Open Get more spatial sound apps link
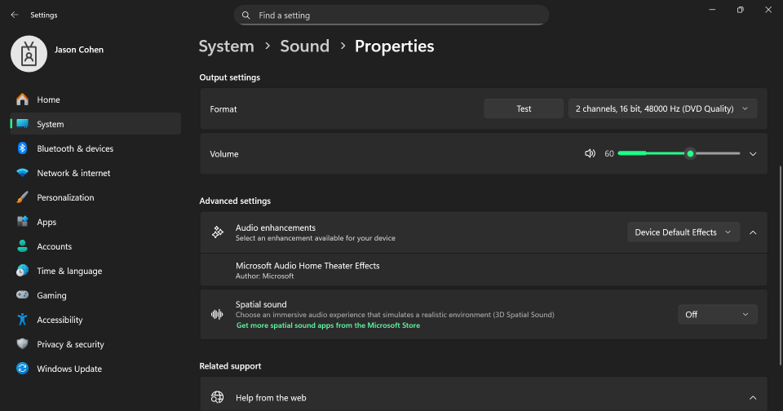Screen dimensions: 783x411 tap(328, 325)
